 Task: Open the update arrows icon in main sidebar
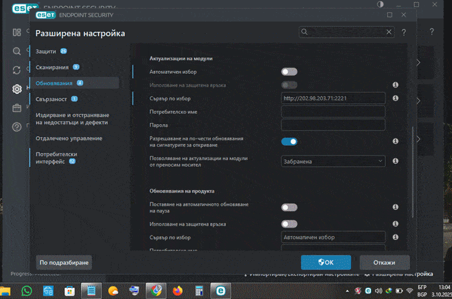(x=17, y=70)
